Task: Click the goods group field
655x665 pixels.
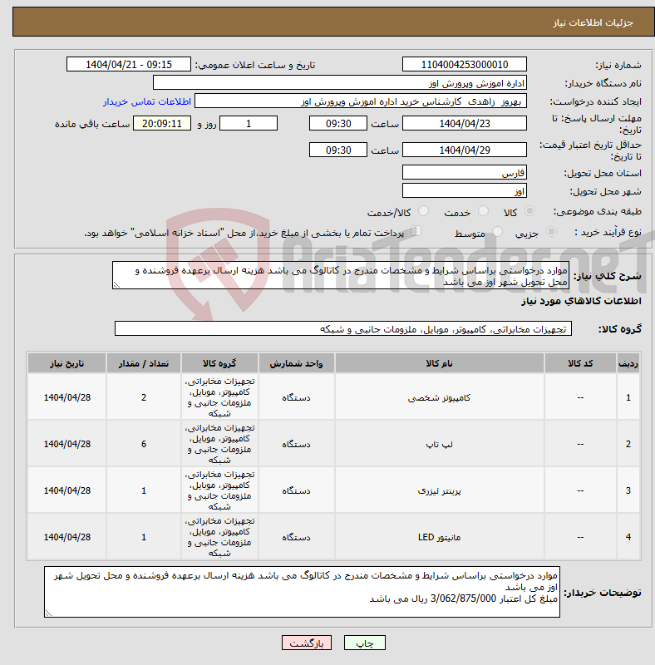Action: (x=343, y=328)
